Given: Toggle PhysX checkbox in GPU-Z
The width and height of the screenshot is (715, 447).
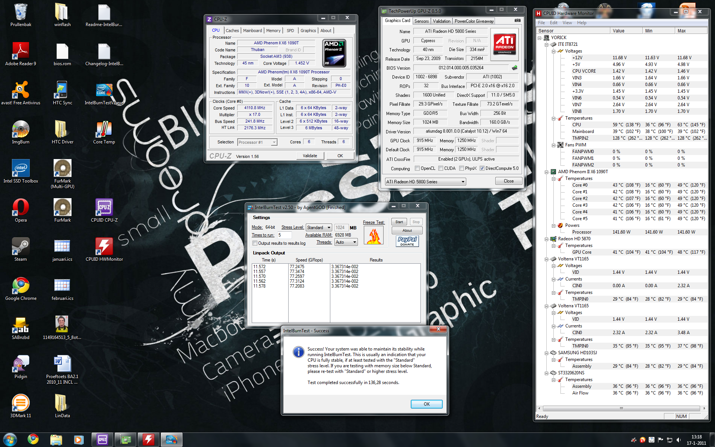Looking at the screenshot, I should coord(462,168).
